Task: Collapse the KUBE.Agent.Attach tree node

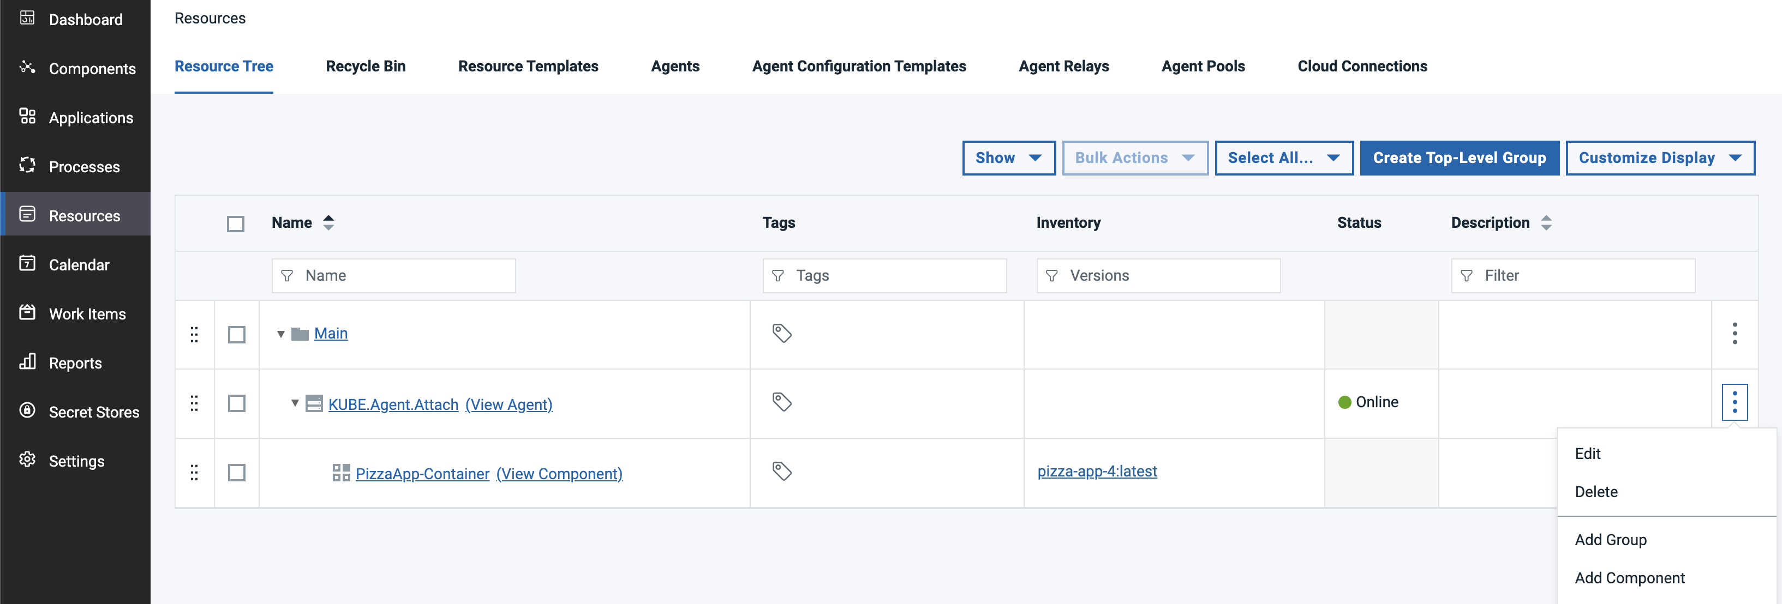Action: point(295,403)
